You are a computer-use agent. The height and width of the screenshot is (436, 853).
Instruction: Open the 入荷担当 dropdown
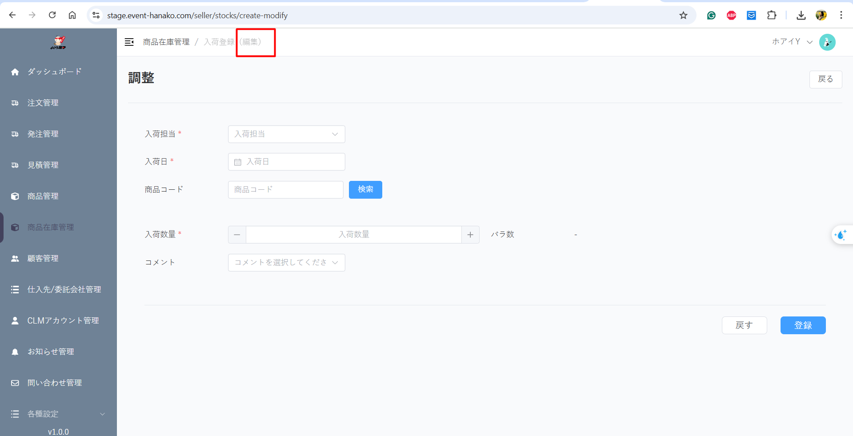[x=286, y=134]
